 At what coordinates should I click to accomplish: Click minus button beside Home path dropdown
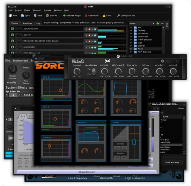[x=162, y=23]
